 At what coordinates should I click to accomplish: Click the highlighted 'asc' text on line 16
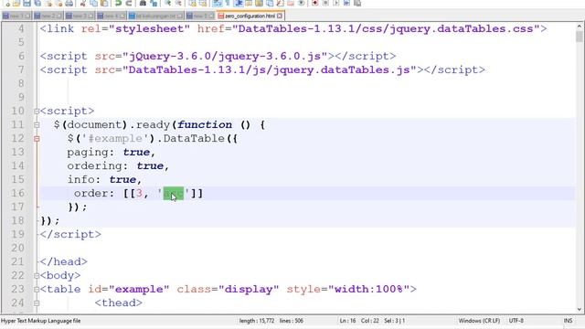tap(174, 193)
